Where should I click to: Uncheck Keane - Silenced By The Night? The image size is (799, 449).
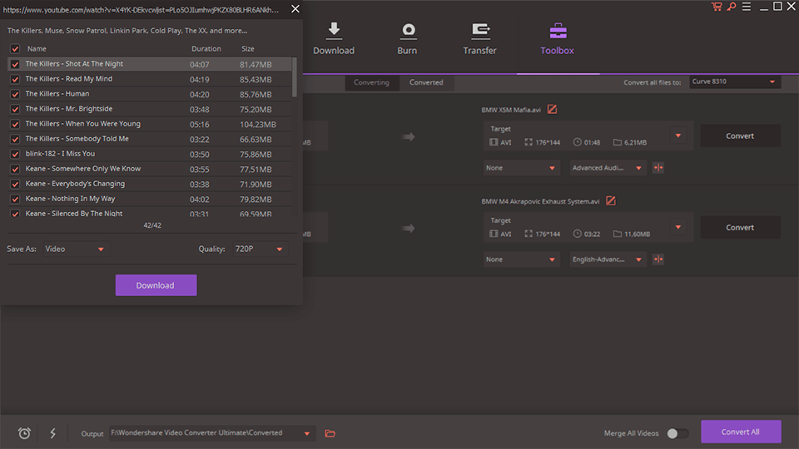[15, 214]
